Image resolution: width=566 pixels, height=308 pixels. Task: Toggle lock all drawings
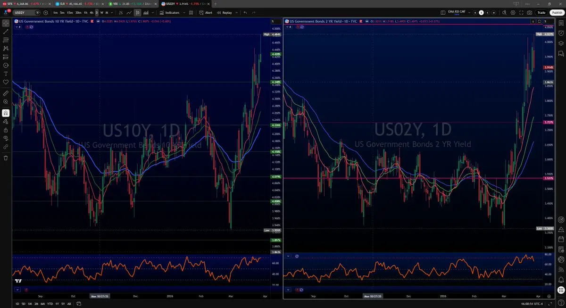[6, 130]
